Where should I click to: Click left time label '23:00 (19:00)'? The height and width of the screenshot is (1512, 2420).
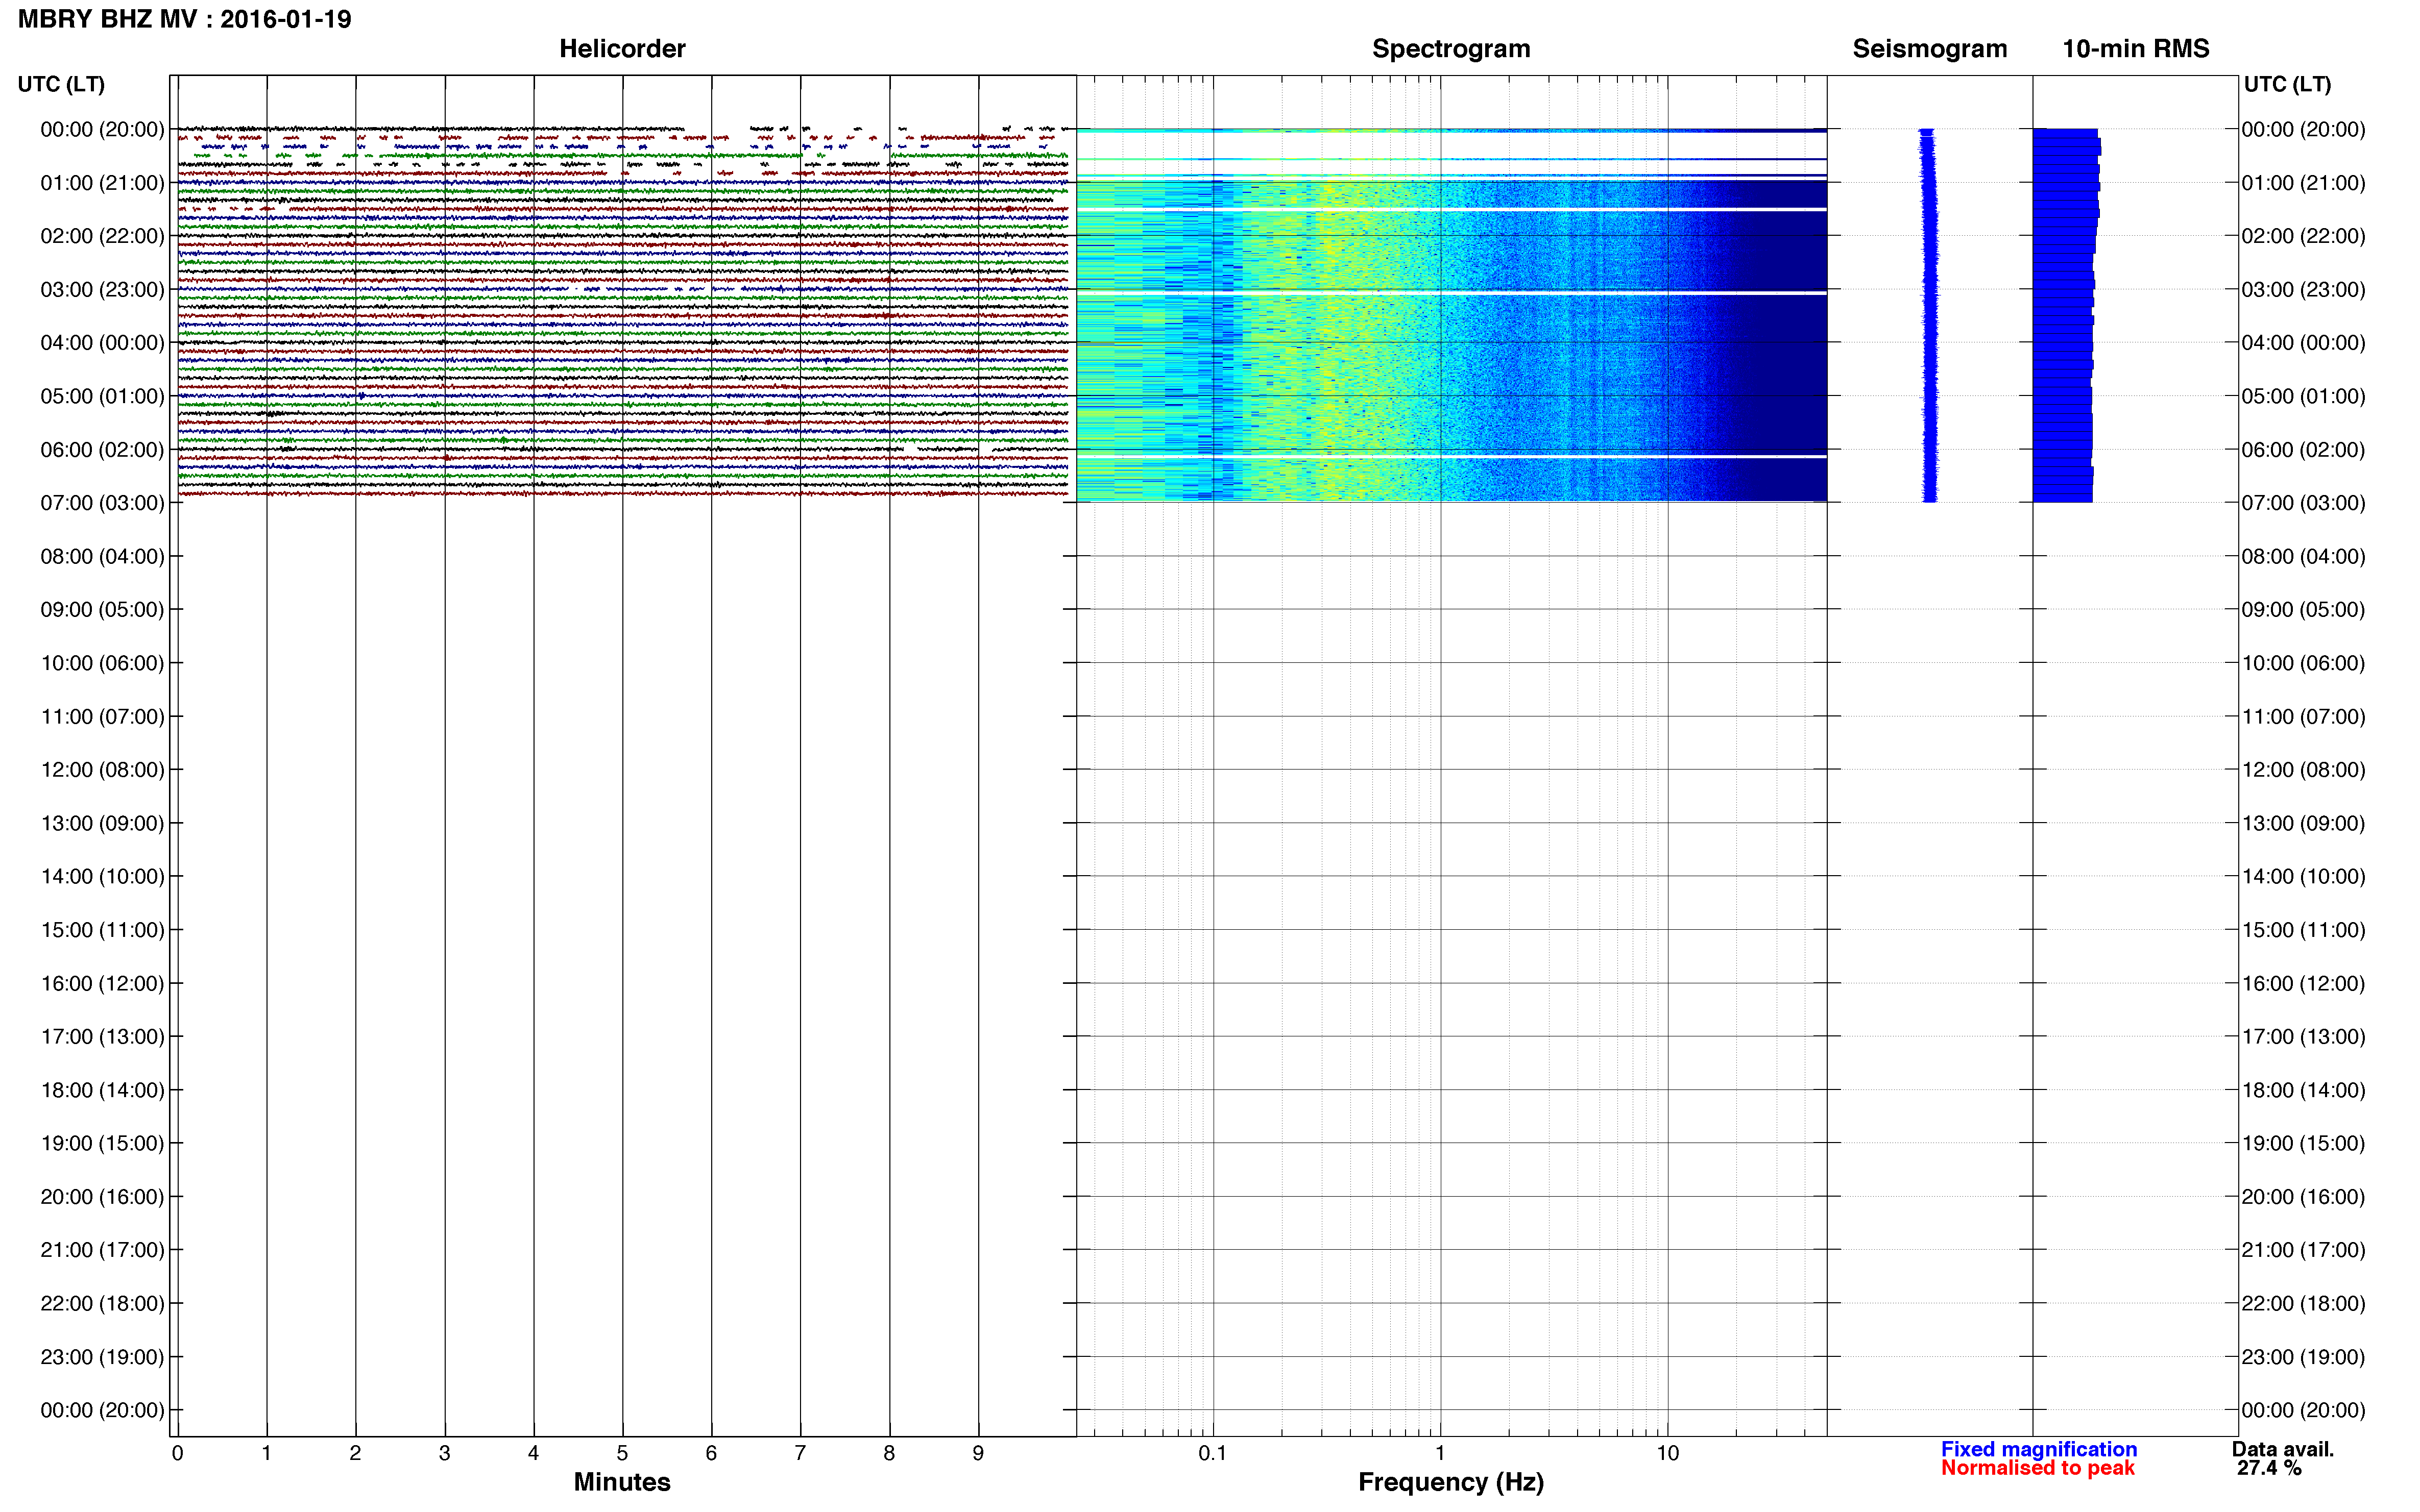(x=102, y=1357)
